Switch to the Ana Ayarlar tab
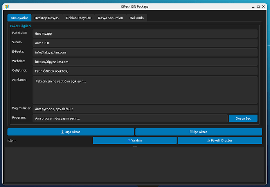Viewport: 270px width, 187px height. click(19, 18)
